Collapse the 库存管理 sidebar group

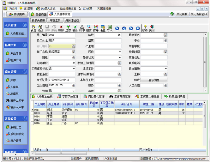pyautogui.click(x=25, y=72)
